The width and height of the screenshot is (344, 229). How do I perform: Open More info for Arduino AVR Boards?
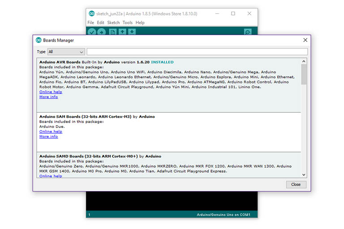click(49, 97)
